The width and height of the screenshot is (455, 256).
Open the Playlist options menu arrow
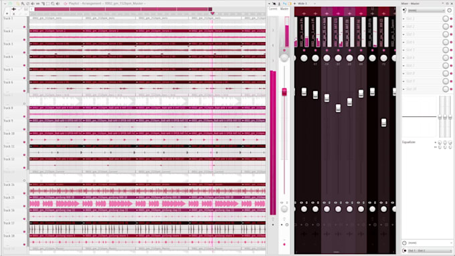point(5,3)
